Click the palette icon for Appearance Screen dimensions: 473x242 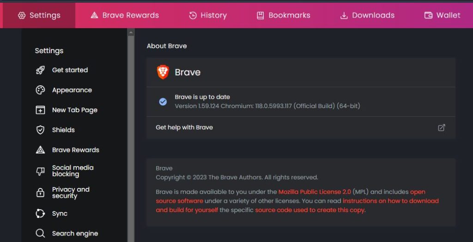pos(41,90)
